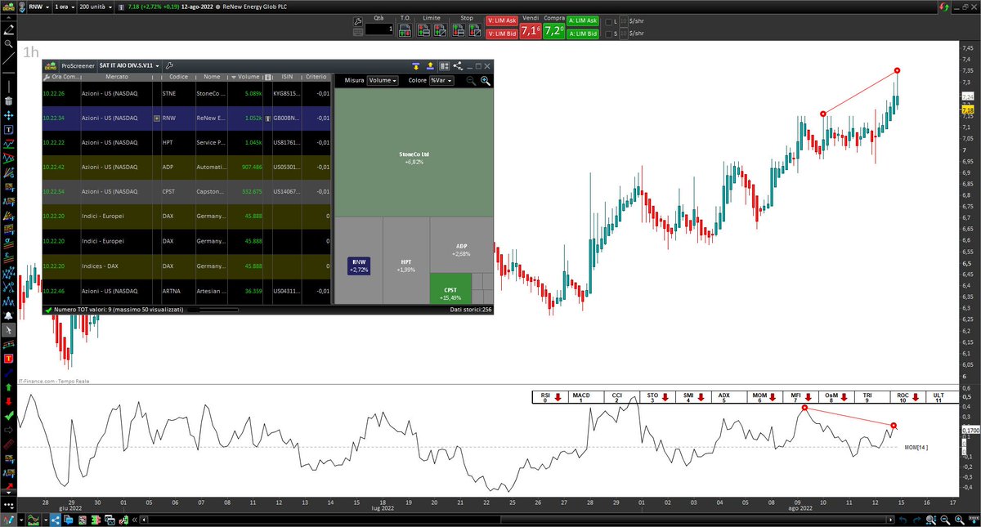Click inside the Qtà quantity input field
This screenshot has width=981, height=527.
click(378, 29)
